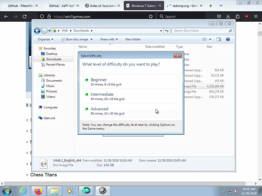
Task: Click the Firefox back button
Action: pos(6,17)
